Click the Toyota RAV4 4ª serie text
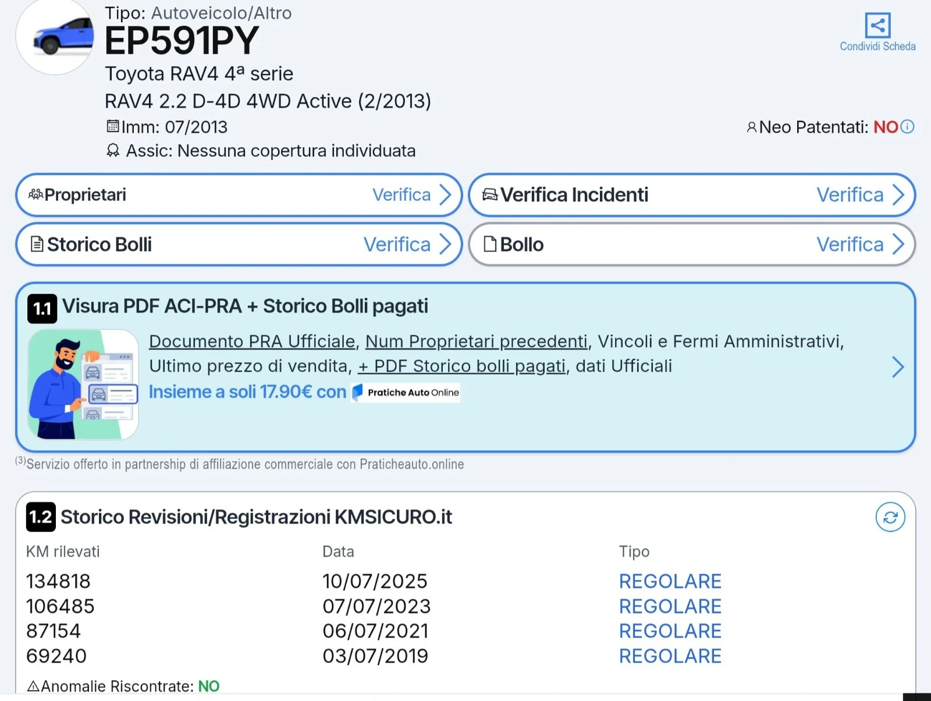This screenshot has width=931, height=701. [199, 74]
